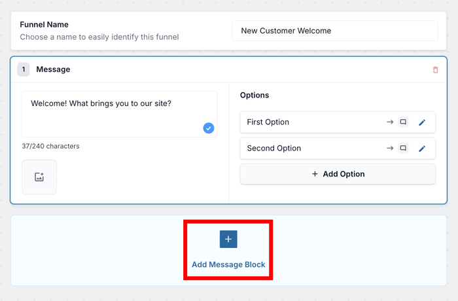Click First Option's message bubble icon
The image size is (458, 301).
403,122
